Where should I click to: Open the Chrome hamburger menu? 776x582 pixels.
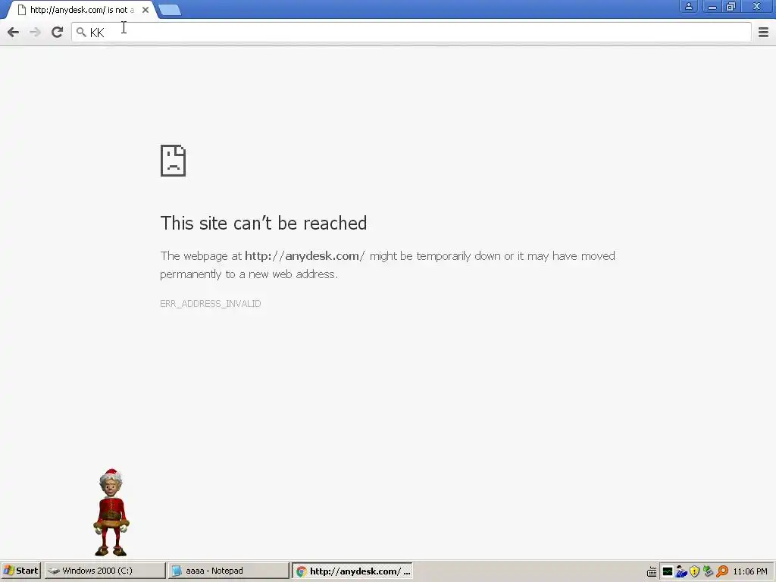tap(763, 32)
